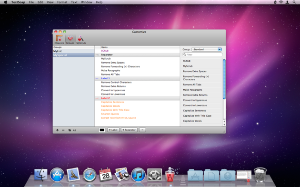
Task: Open the black color well
Action: [102, 130]
